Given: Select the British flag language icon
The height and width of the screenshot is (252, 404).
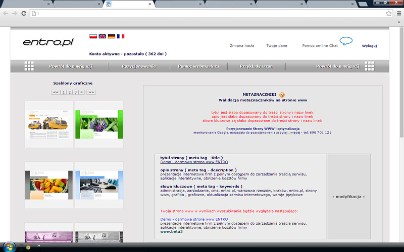Looking at the screenshot, I should (x=102, y=36).
